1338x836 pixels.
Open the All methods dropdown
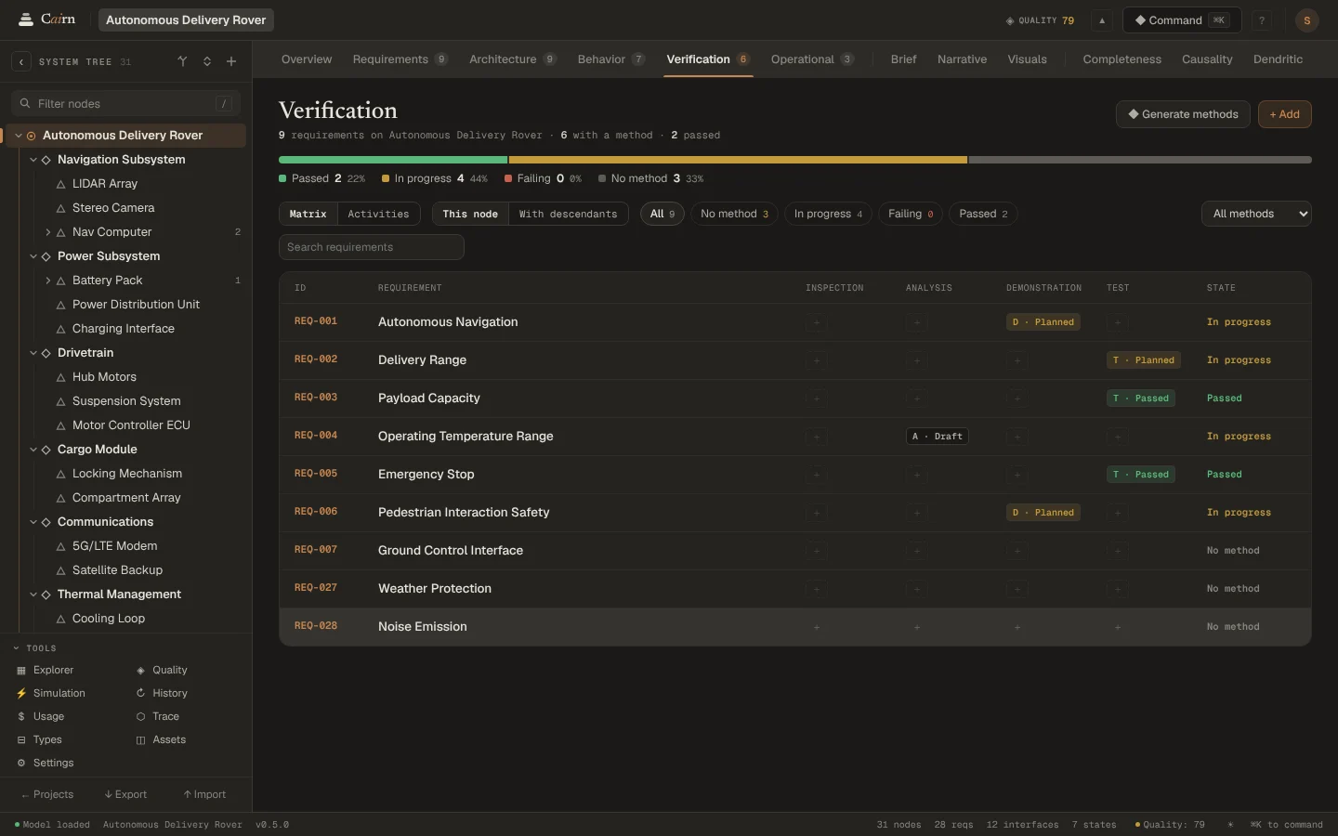coord(1256,214)
